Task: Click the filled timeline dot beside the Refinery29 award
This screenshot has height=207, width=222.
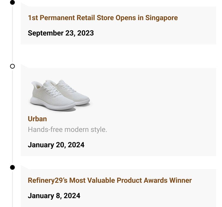Action: pos(12,167)
